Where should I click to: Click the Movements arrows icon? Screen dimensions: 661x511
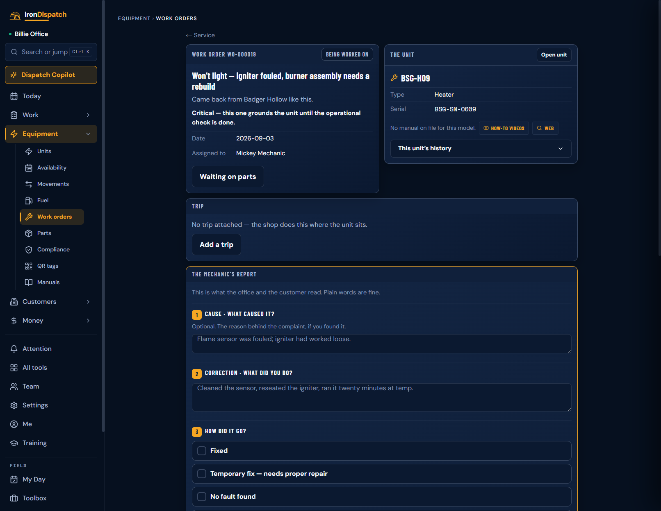pos(29,184)
